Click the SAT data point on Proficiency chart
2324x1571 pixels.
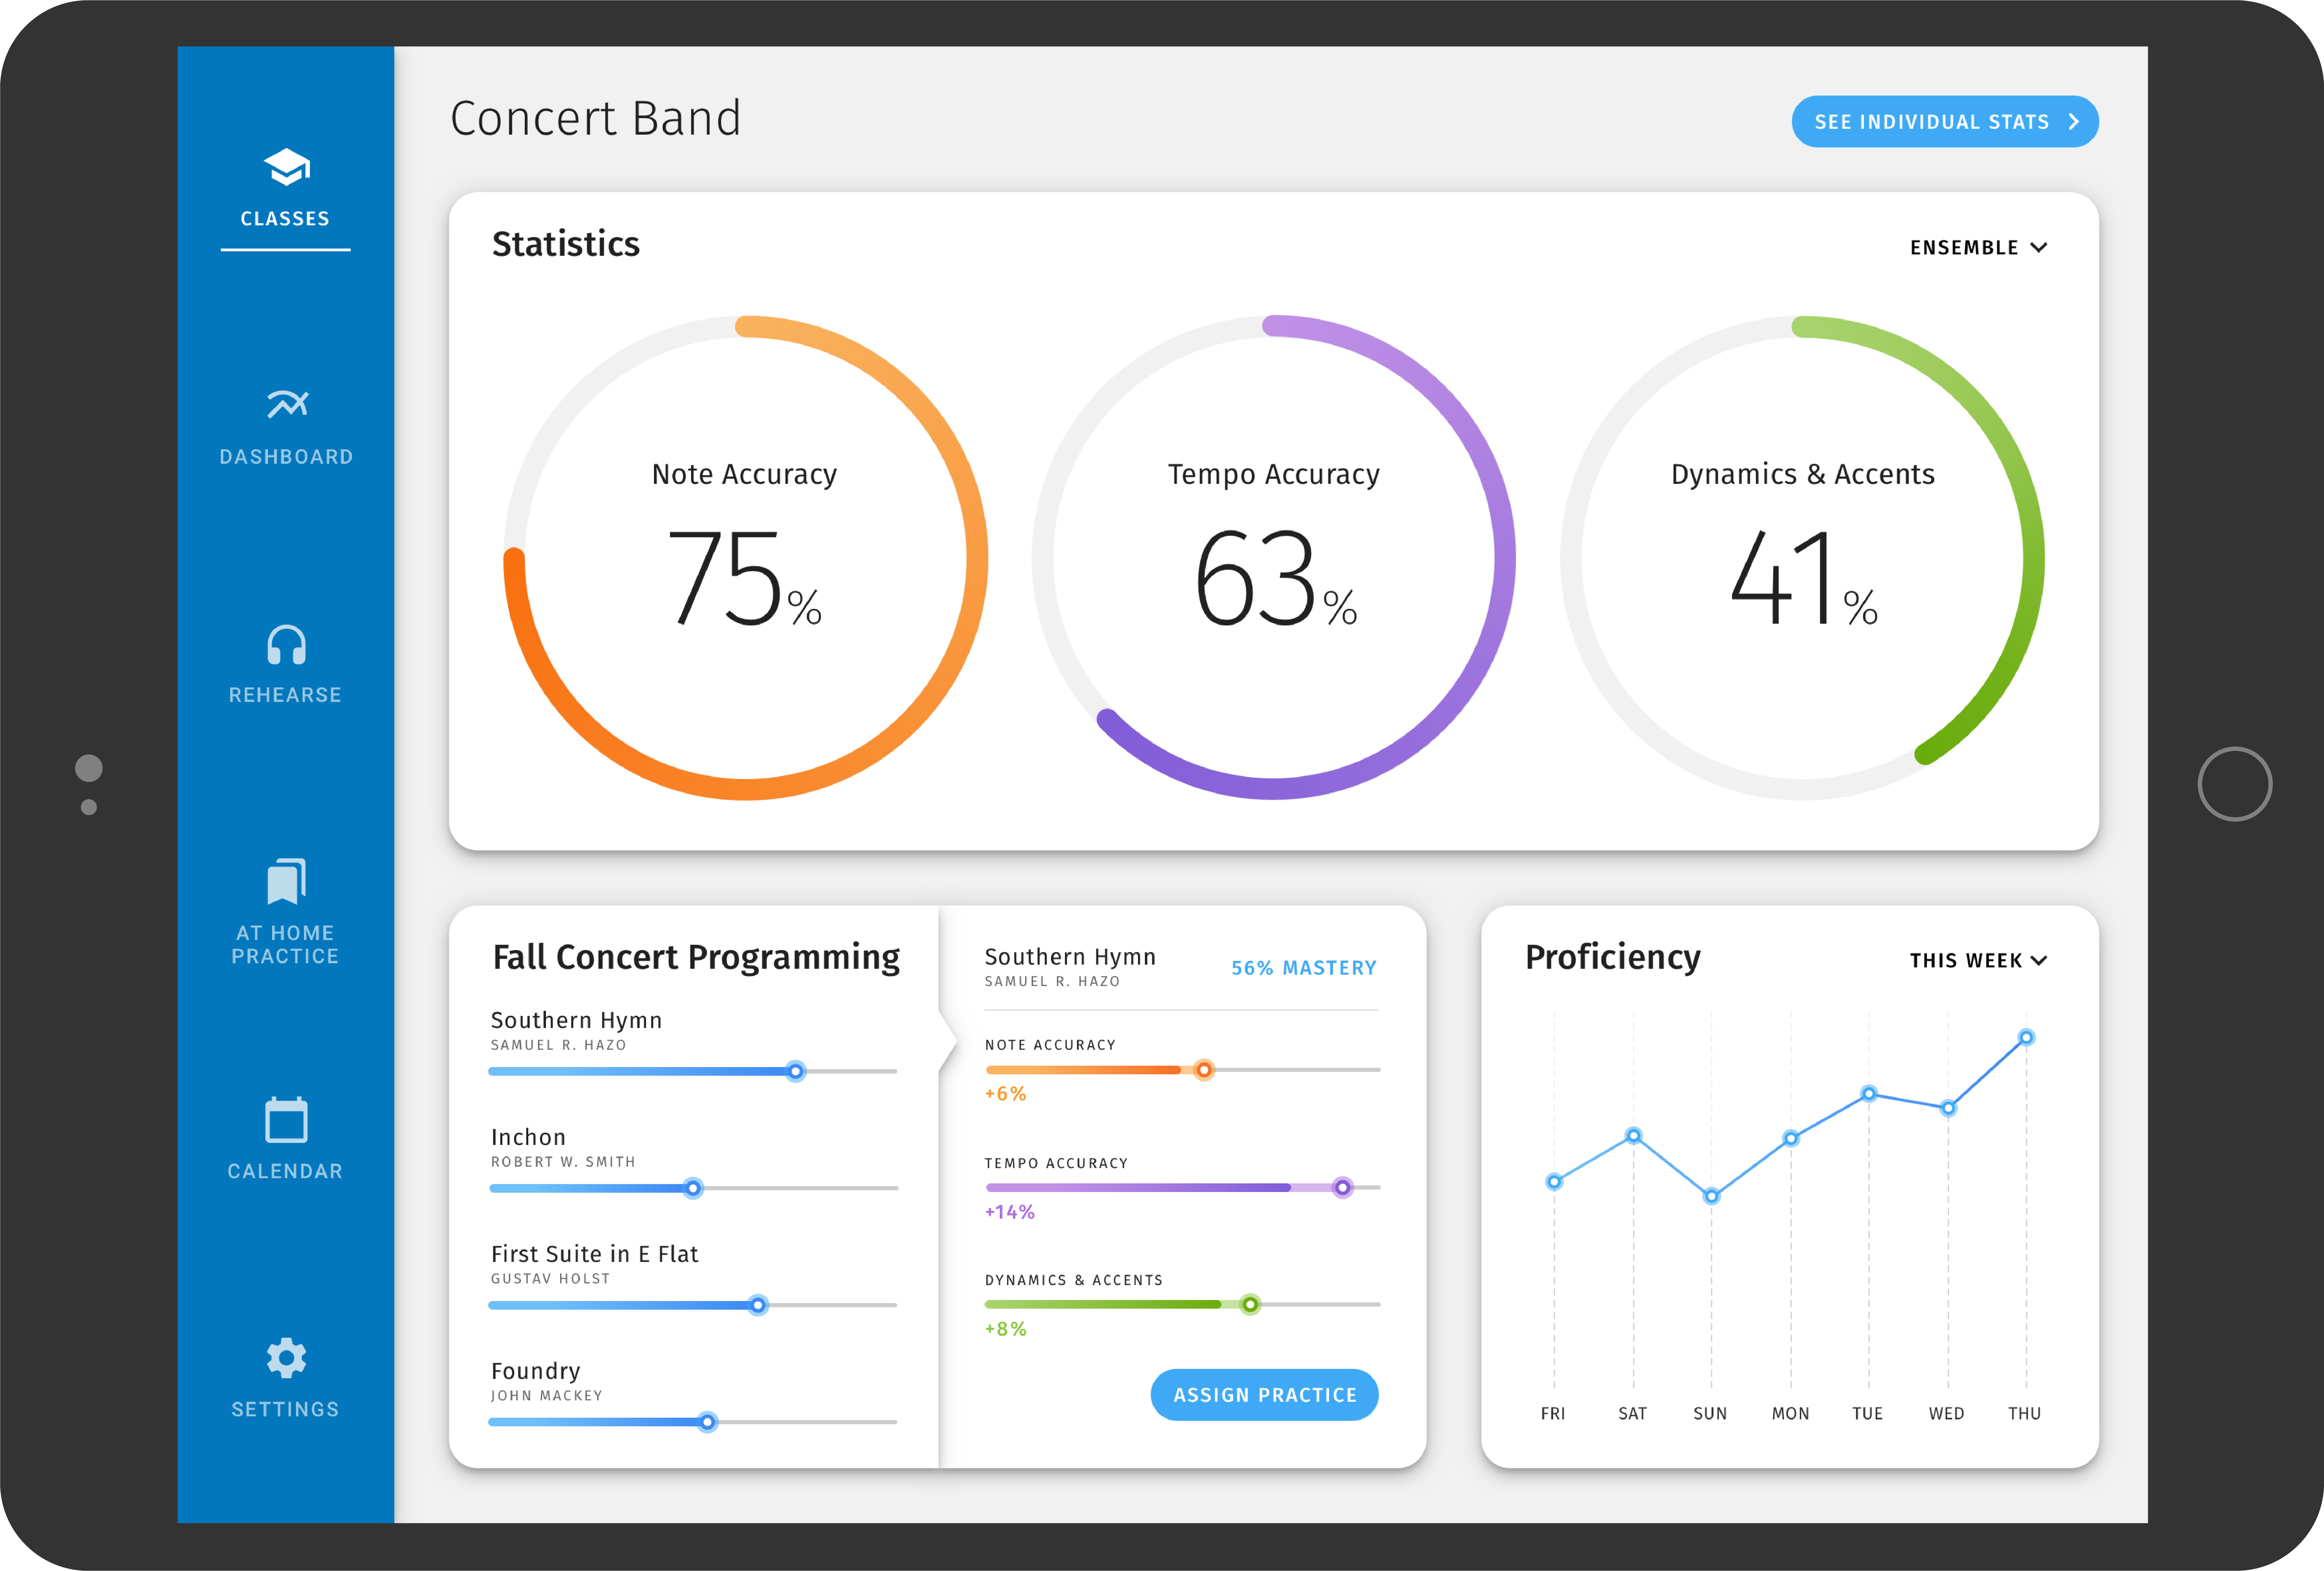point(1633,1136)
